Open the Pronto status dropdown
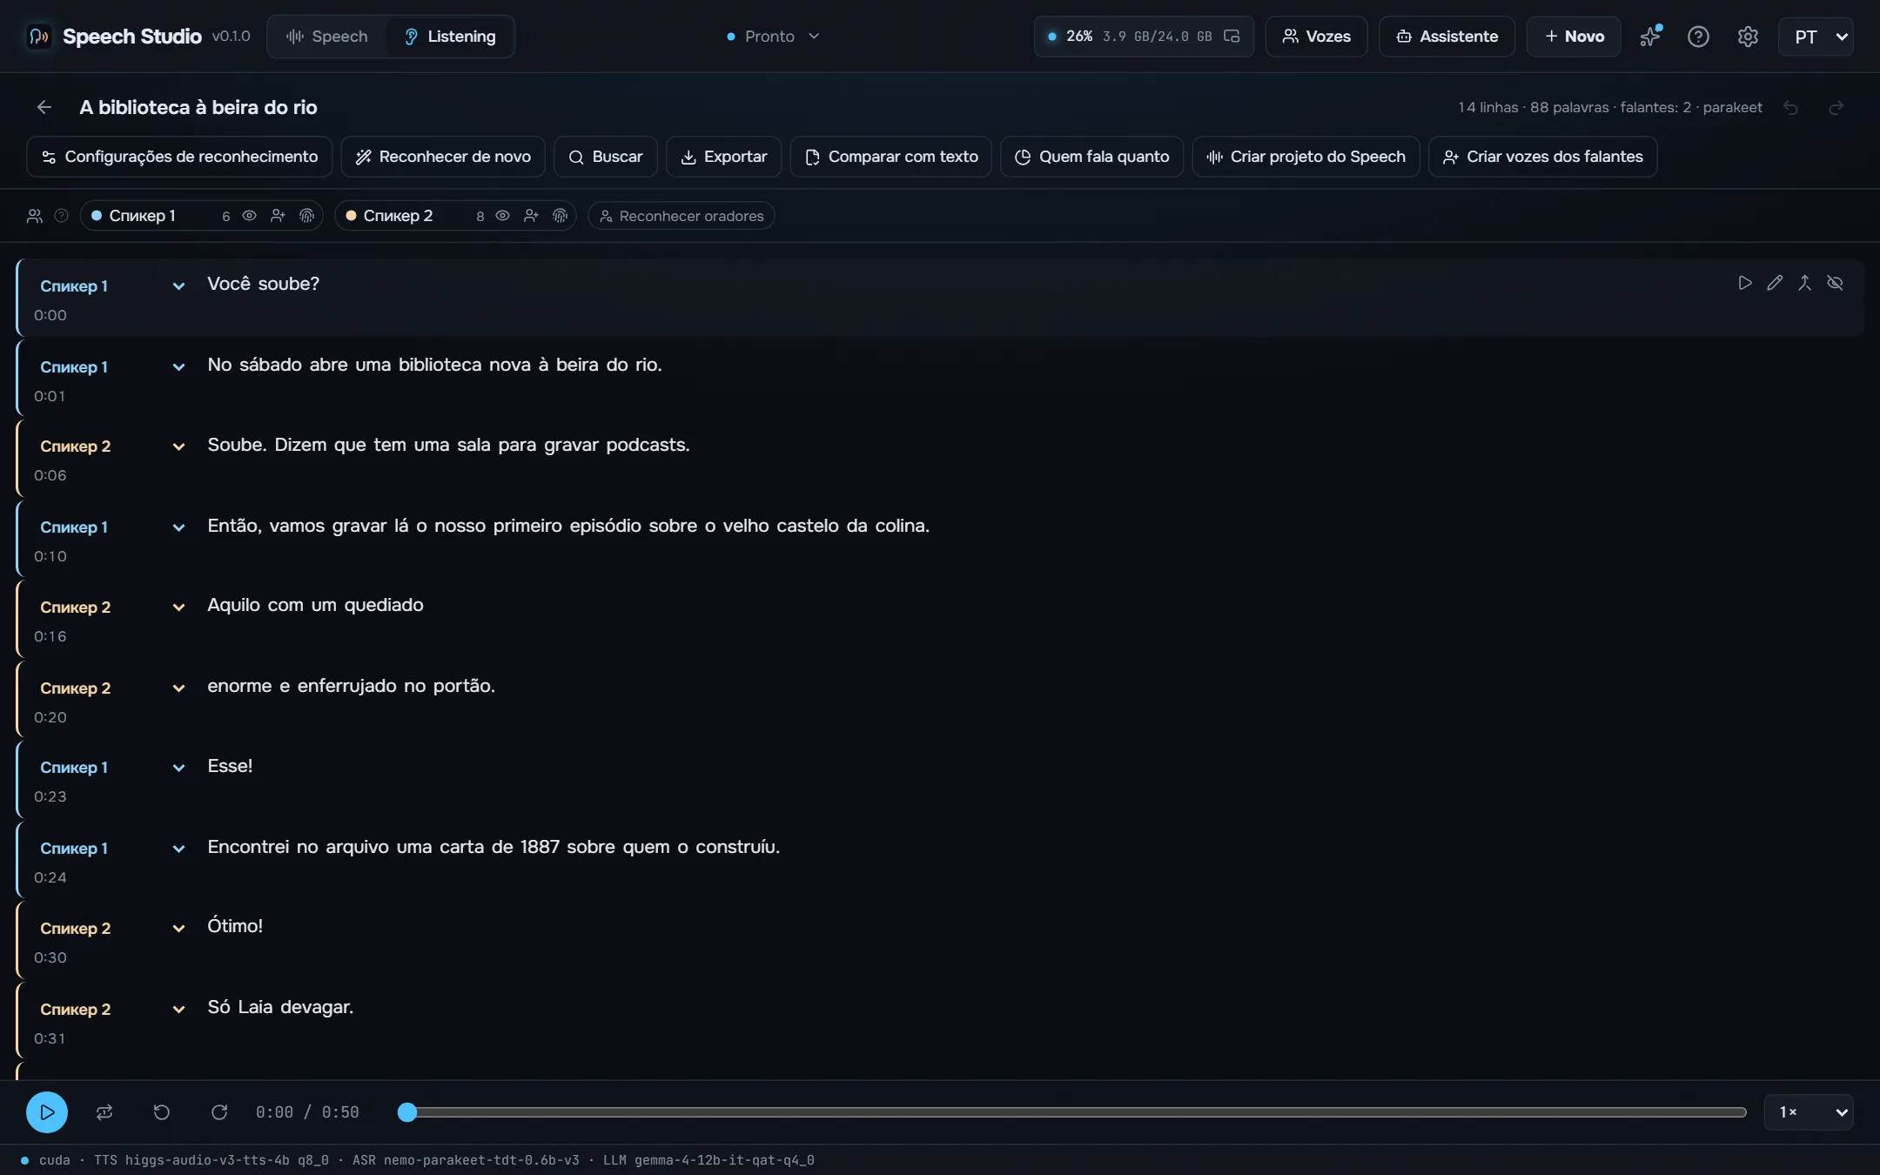Screen dimensions: 1880x1175 click(773, 37)
